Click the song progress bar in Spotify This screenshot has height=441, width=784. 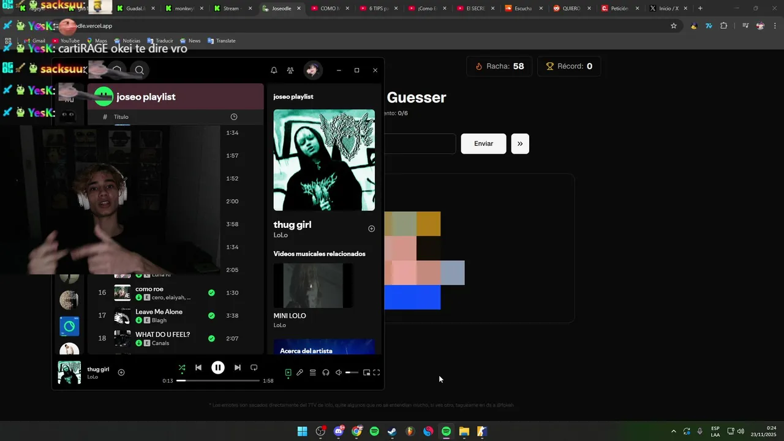[218, 380]
